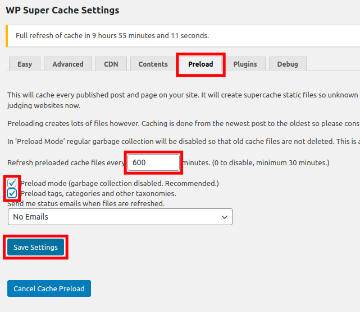Select the Contents tab
The height and width of the screenshot is (312, 360).
click(153, 64)
